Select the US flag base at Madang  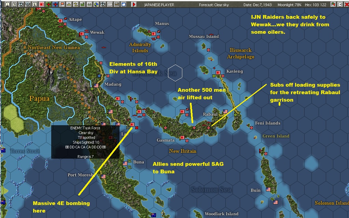pyautogui.click(x=96, y=85)
